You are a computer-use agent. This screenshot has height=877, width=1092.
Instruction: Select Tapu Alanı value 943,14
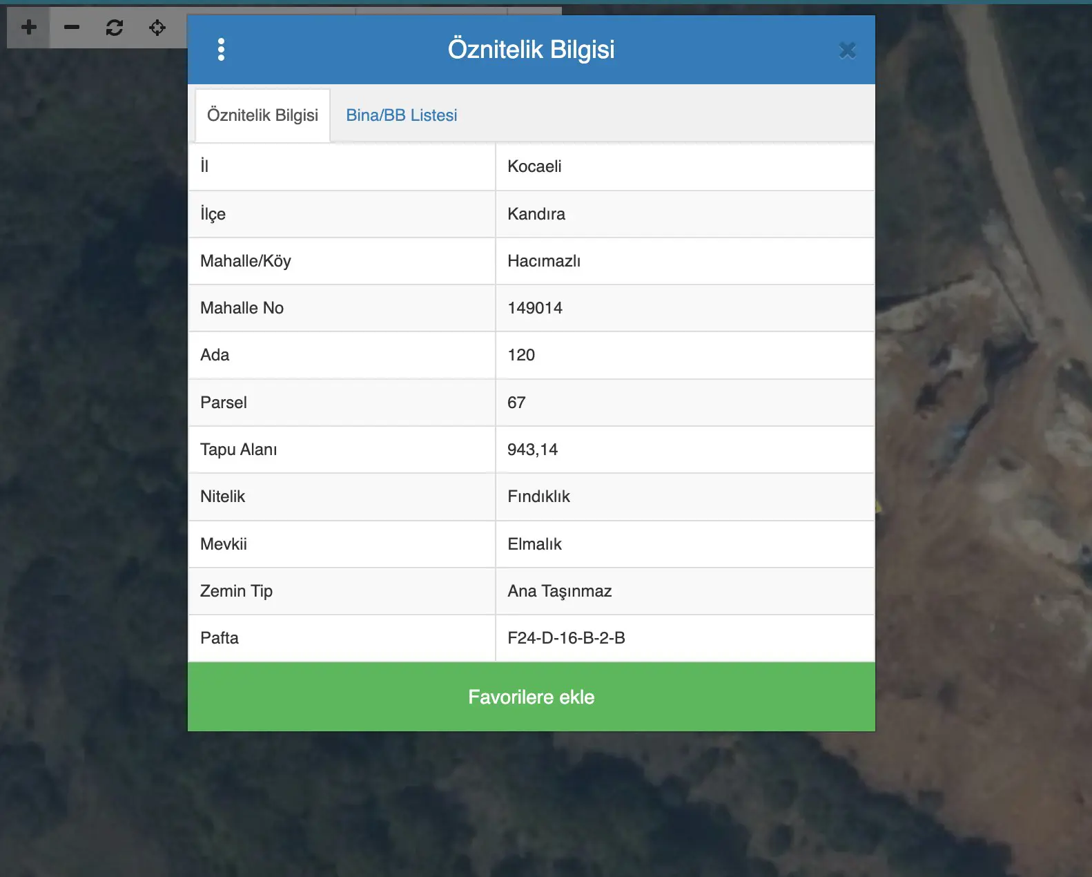685,450
